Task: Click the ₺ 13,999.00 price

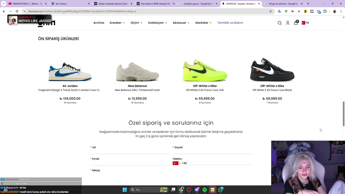Action: point(137,99)
